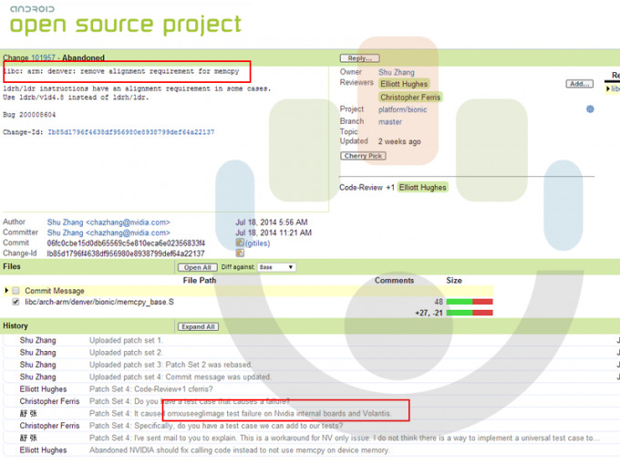The width and height of the screenshot is (620, 465).
Task: Copy commit hash using clipboard icon
Action: click(x=240, y=243)
